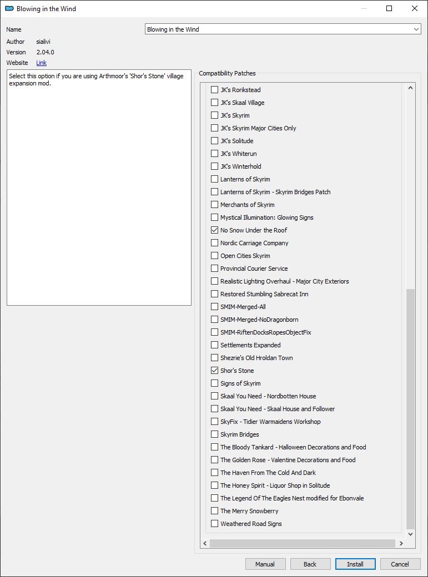Enable the Signs of Skyrim patch

click(214, 383)
